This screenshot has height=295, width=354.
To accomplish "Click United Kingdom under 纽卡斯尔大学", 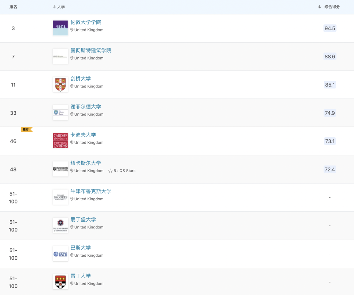I will point(89,171).
